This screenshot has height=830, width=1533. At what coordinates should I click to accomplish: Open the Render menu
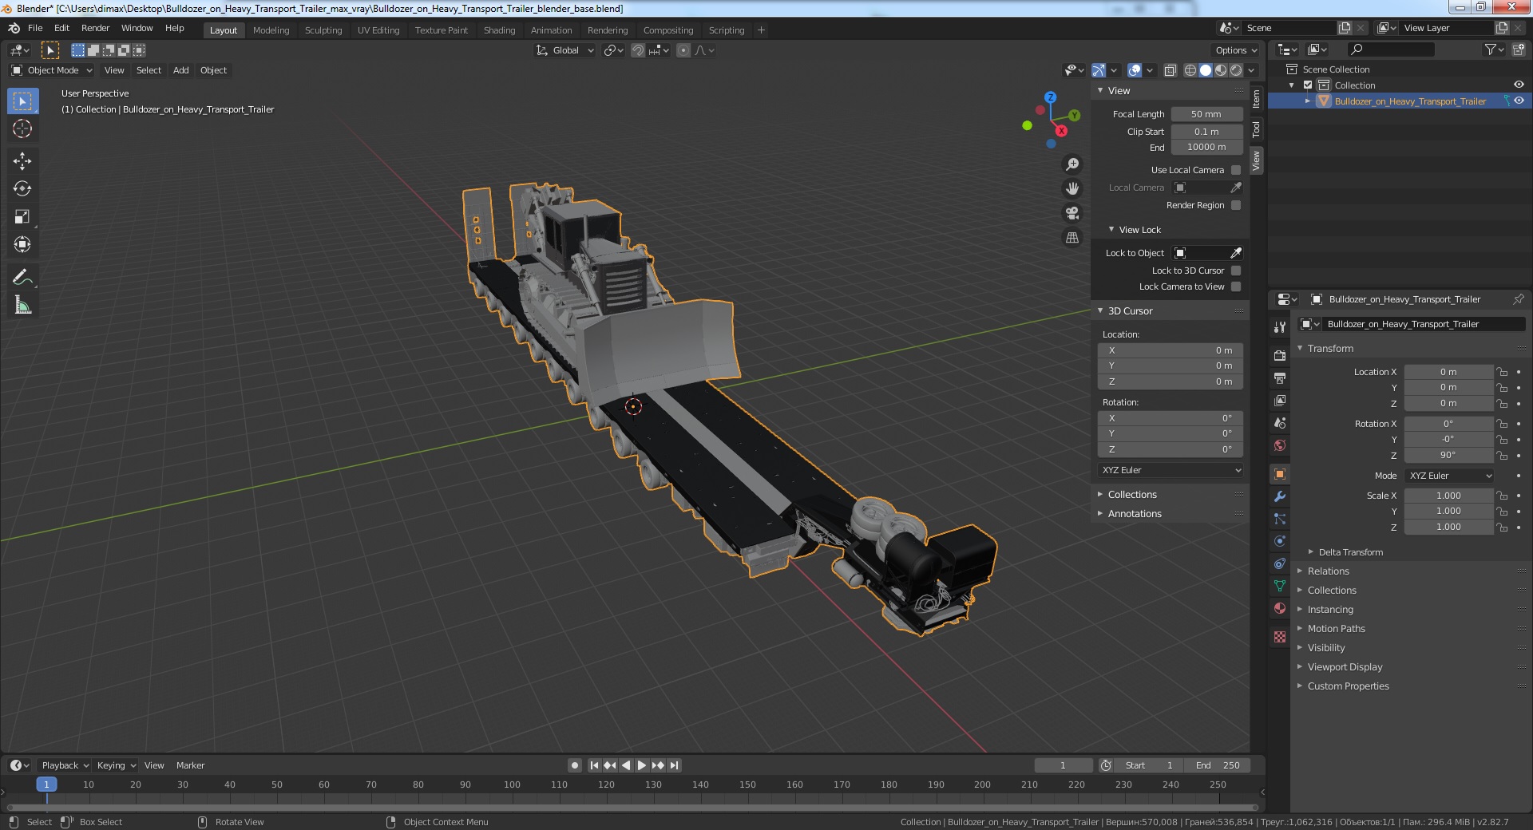coord(96,28)
